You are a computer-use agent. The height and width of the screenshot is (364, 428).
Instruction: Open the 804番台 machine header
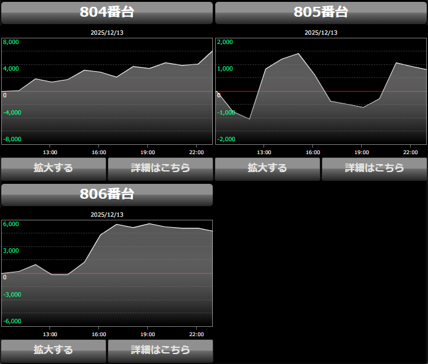107,12
